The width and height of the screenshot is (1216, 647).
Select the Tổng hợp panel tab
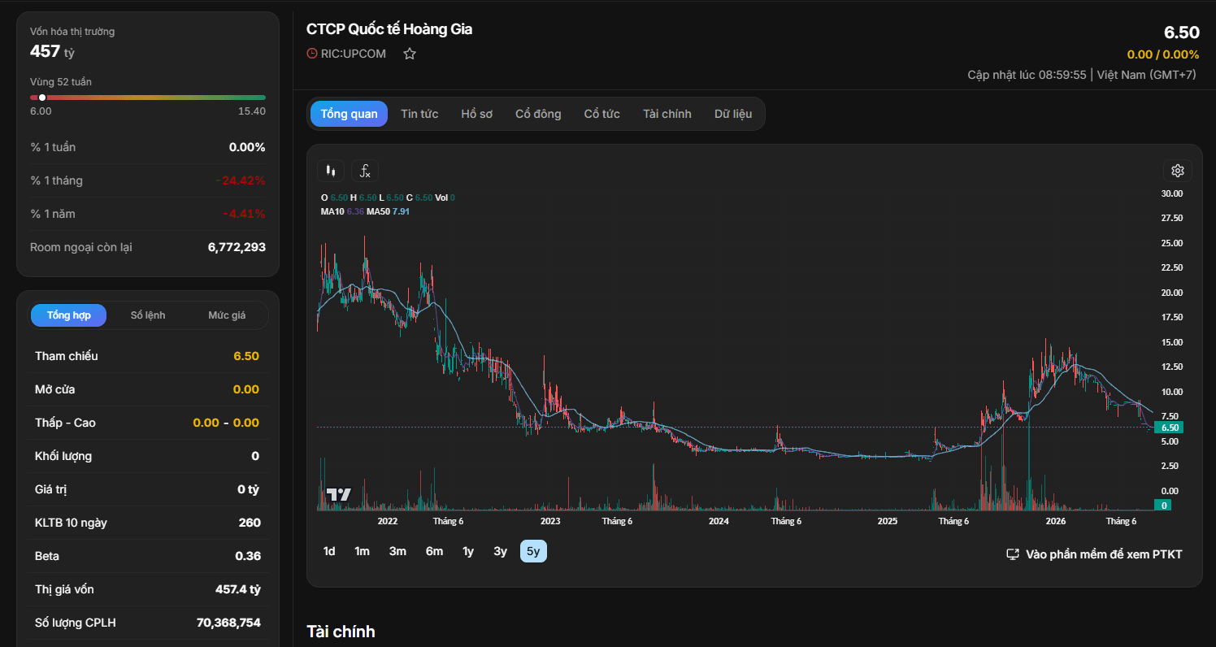click(x=69, y=315)
